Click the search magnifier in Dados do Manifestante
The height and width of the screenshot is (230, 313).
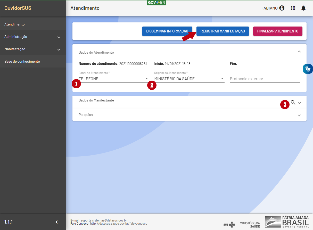293,103
